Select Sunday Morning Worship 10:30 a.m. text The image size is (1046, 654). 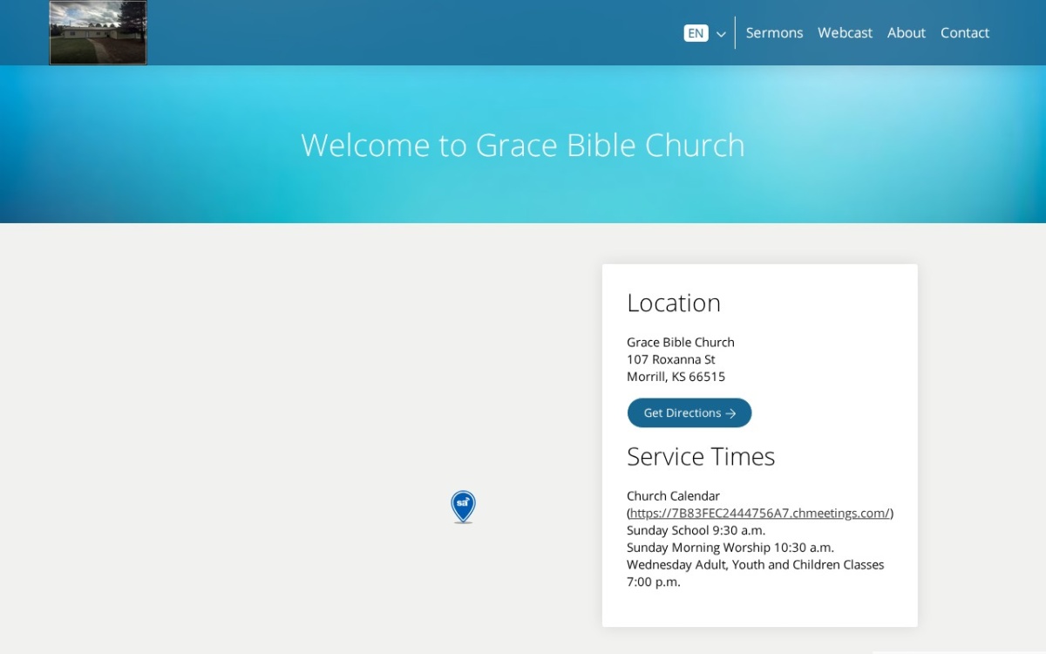[730, 548]
